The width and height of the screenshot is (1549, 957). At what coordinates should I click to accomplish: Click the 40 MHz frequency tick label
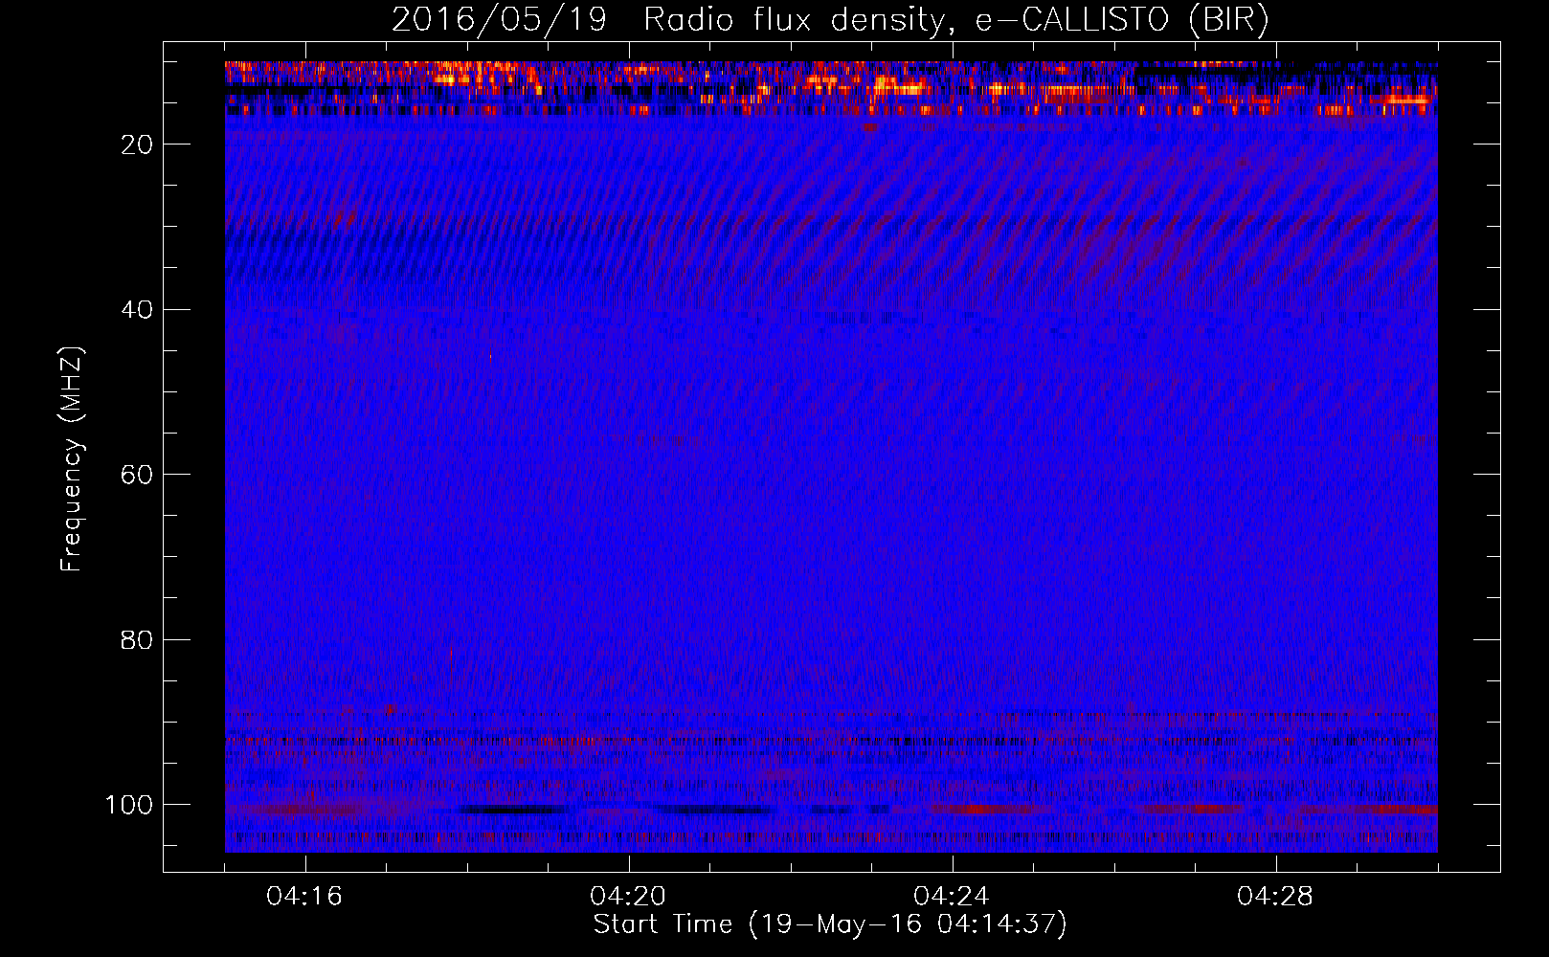(137, 310)
